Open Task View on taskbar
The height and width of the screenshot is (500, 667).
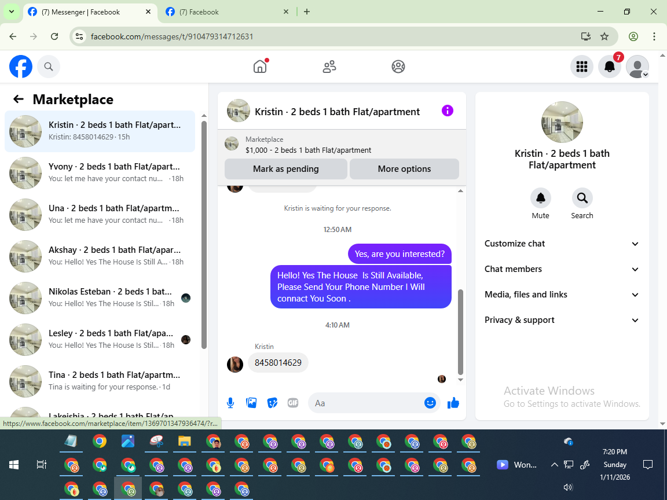[41, 465]
